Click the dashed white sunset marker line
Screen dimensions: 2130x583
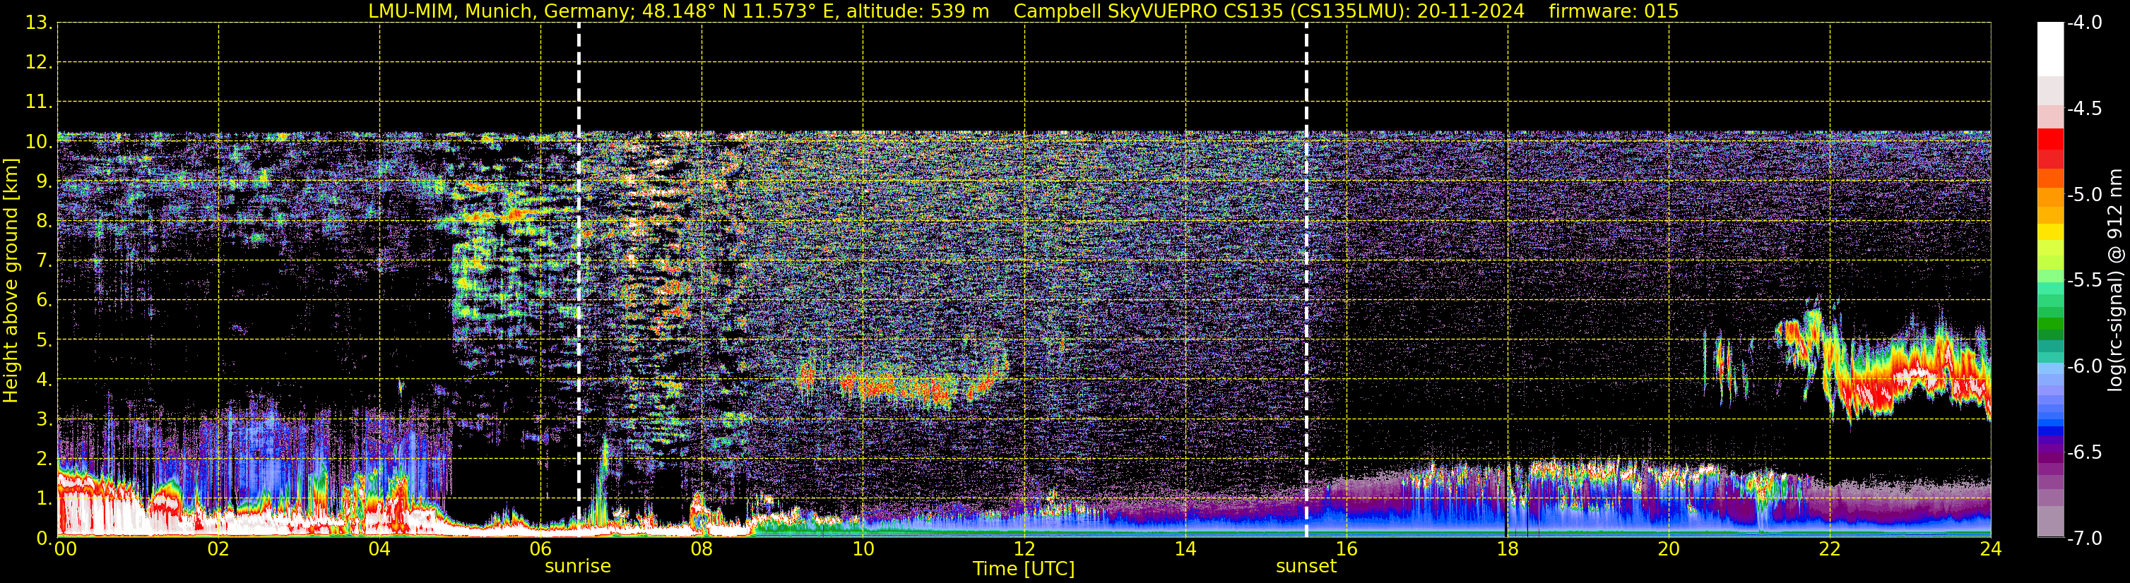1306,279
